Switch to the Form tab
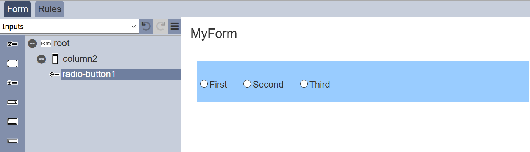This screenshot has width=530, height=152. 17,9
